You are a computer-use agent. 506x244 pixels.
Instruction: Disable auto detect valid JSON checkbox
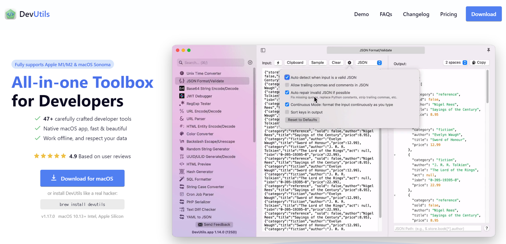point(287,77)
